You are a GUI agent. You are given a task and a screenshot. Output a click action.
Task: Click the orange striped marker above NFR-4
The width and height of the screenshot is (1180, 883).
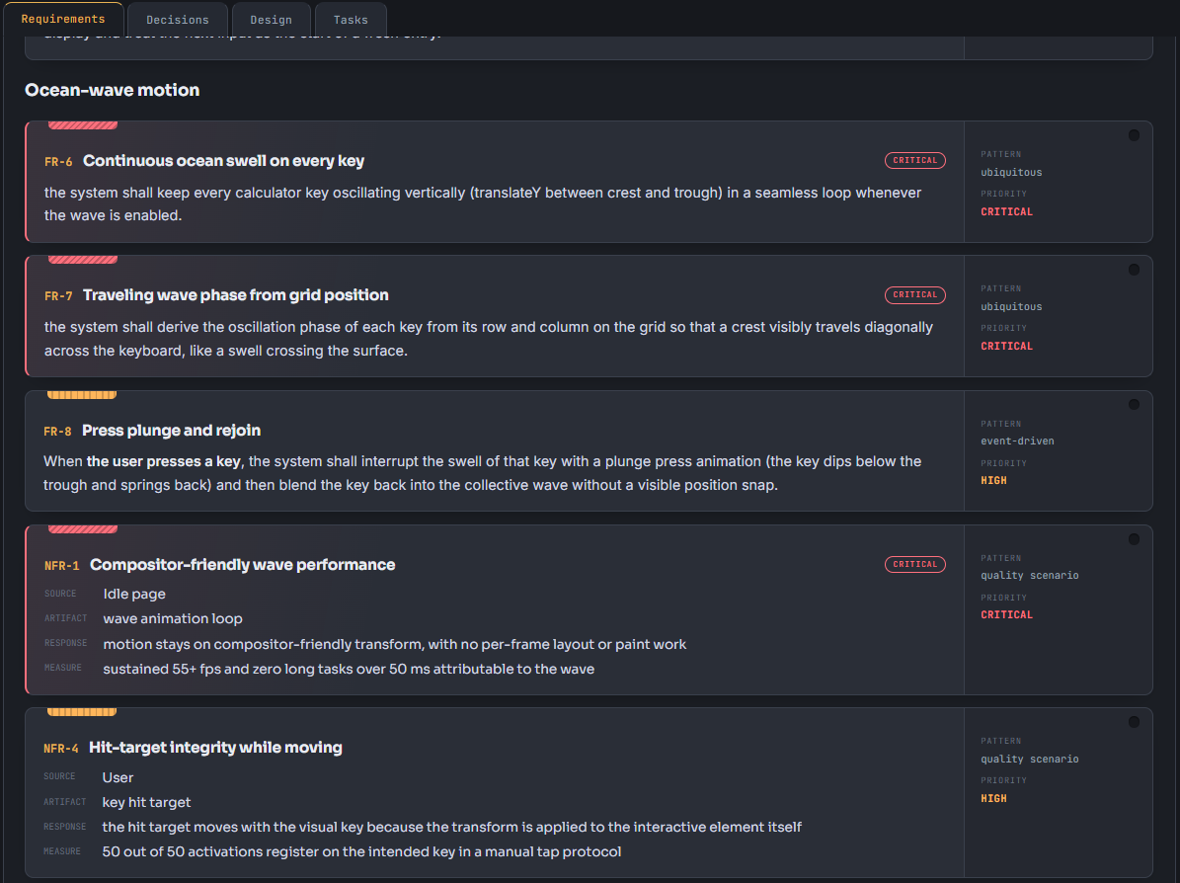click(82, 712)
